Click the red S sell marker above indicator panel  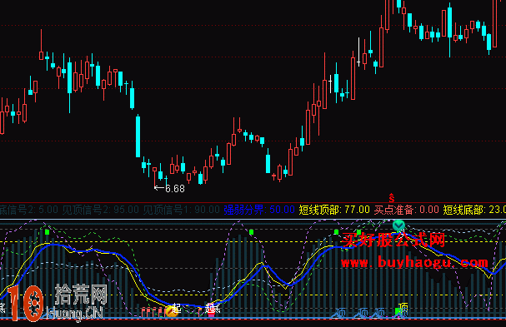coord(392,198)
